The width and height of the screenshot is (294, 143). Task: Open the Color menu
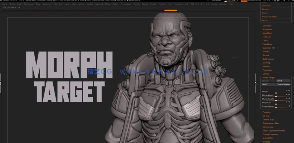20,4
